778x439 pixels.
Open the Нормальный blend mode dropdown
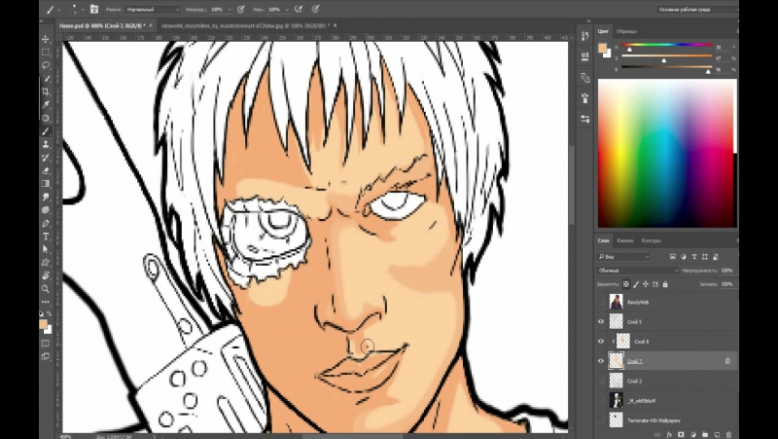pos(153,9)
